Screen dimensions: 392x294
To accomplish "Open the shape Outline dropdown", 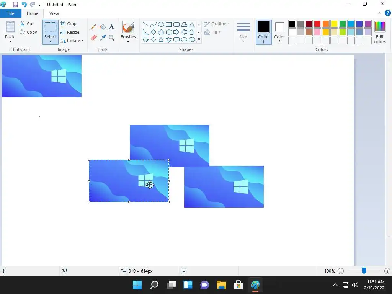I will click(217, 24).
